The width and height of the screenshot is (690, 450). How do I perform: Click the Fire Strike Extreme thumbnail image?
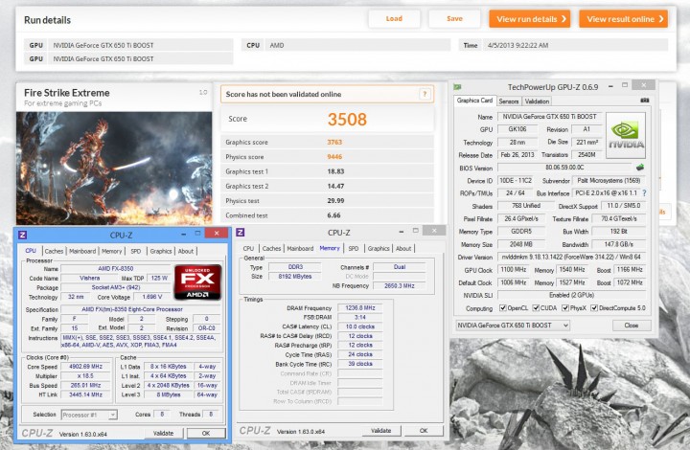(x=114, y=168)
